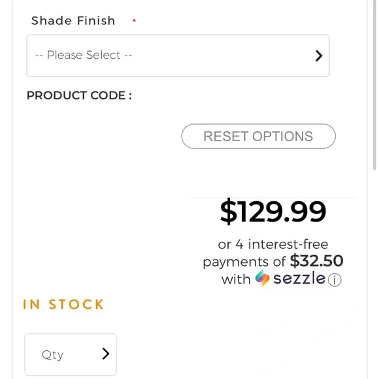Select the "-- Please Select --" placeholder text
The height and width of the screenshot is (379, 379).
click(84, 55)
